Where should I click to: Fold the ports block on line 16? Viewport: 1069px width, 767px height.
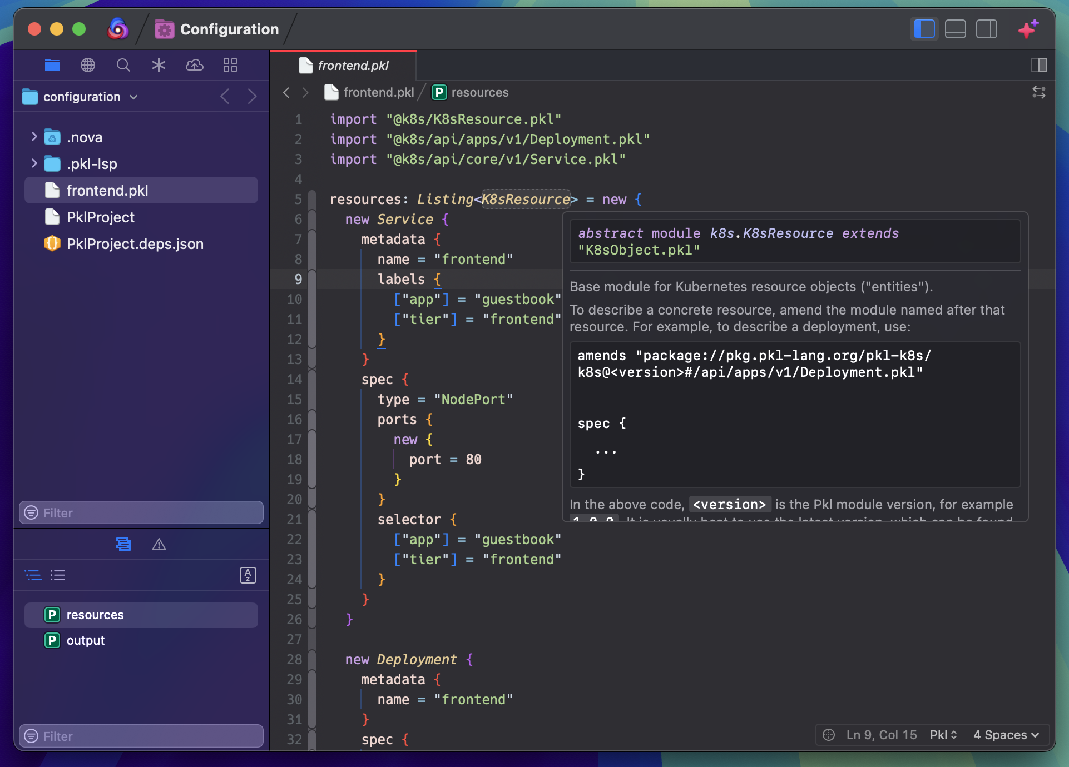pyautogui.click(x=312, y=420)
